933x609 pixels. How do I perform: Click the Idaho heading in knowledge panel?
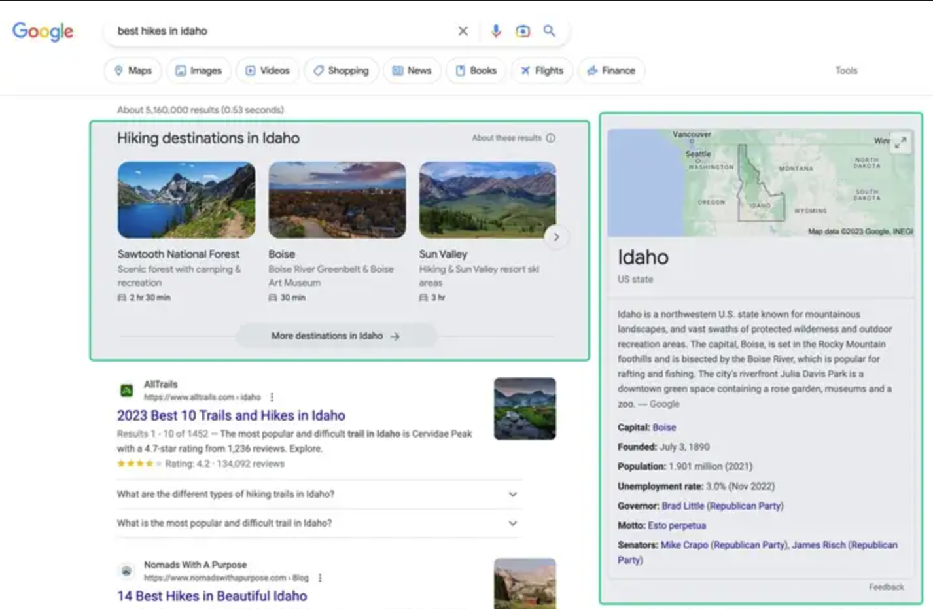click(x=643, y=257)
